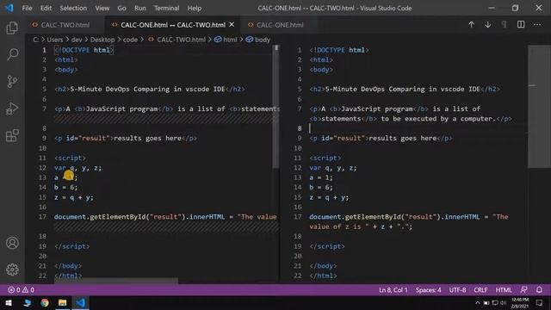The height and width of the screenshot is (310, 551).
Task: Open Chrome from the taskbar
Action: (45, 302)
